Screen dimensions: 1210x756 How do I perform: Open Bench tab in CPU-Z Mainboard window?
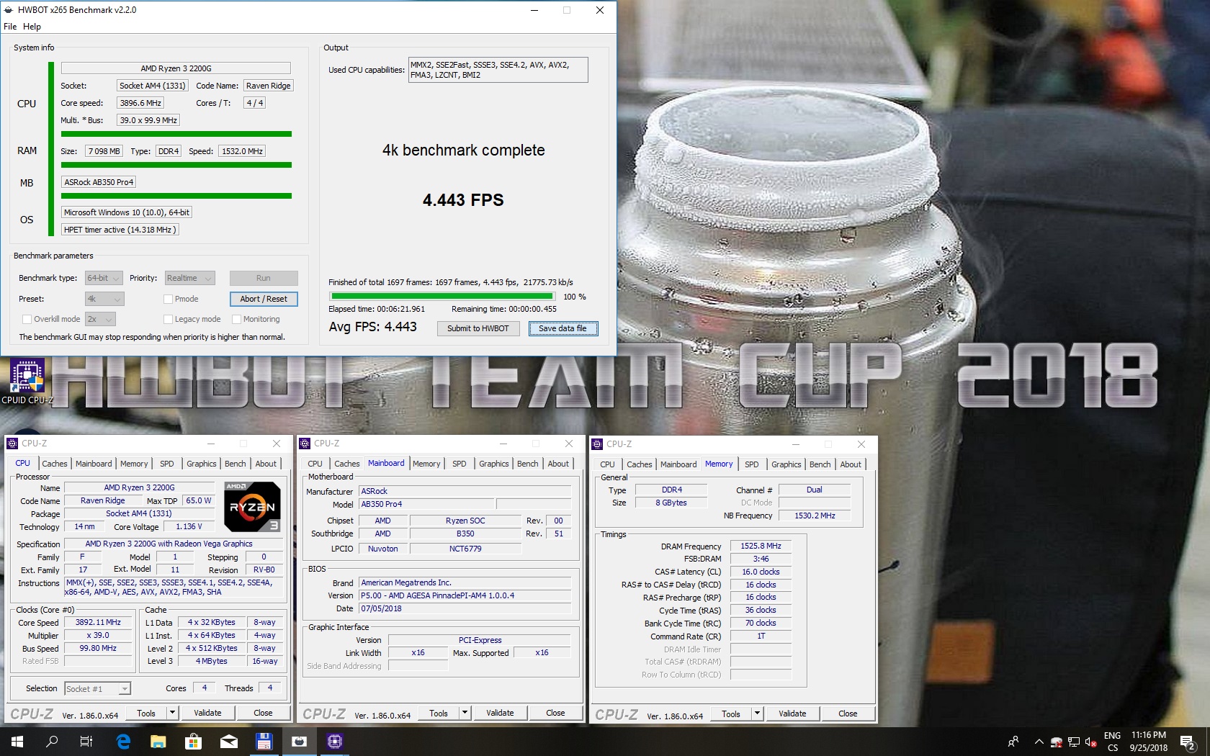coord(527,464)
